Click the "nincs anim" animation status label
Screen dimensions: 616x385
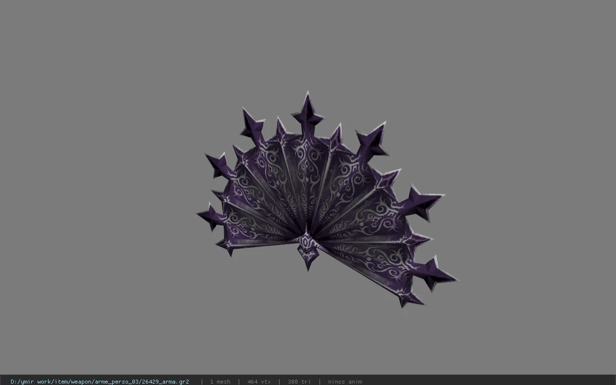point(345,382)
